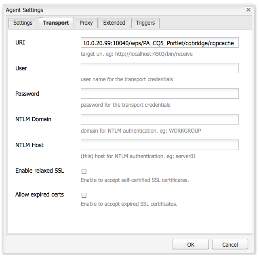Screen dimensions: 259x258
Task: Tick the Allow expired certs checkbox
Action: click(x=84, y=195)
